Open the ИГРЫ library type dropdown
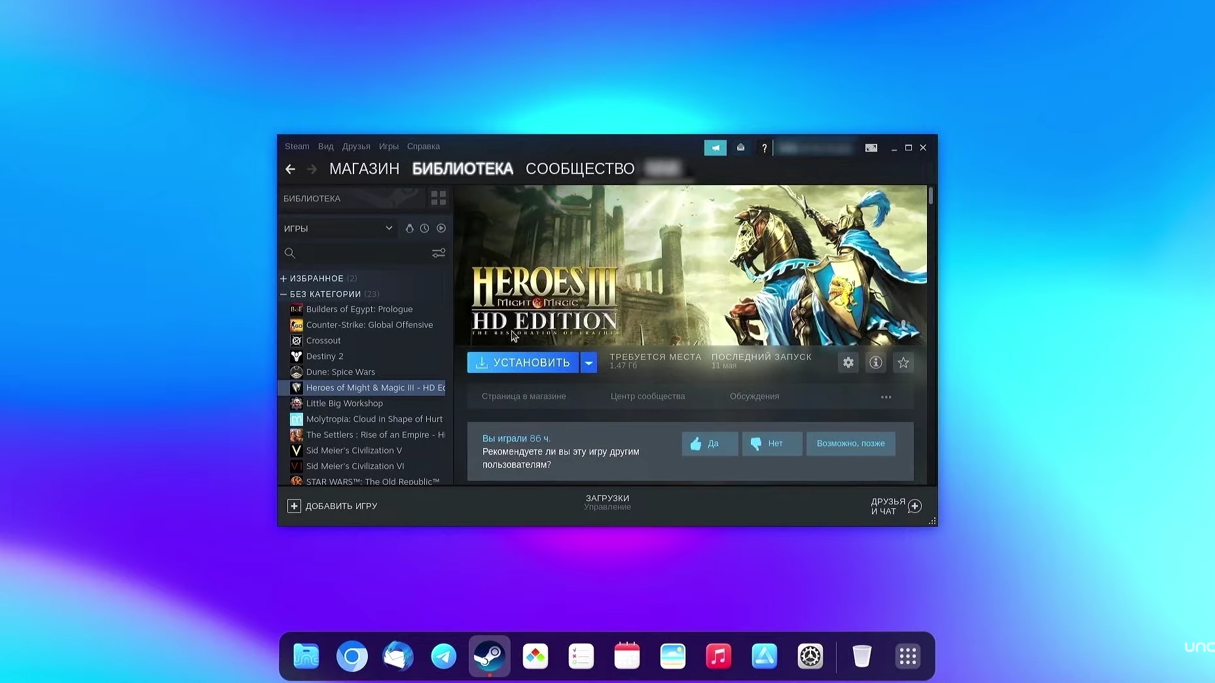Viewport: 1215px width, 683px height. [338, 228]
